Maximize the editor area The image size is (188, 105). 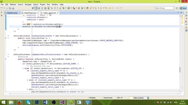(181, 13)
